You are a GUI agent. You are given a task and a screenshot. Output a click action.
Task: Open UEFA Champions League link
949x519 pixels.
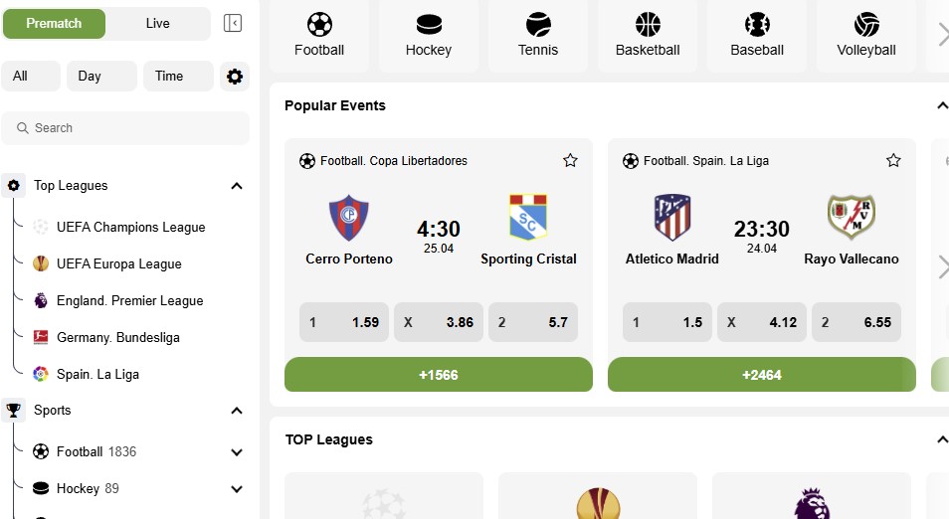click(x=130, y=228)
